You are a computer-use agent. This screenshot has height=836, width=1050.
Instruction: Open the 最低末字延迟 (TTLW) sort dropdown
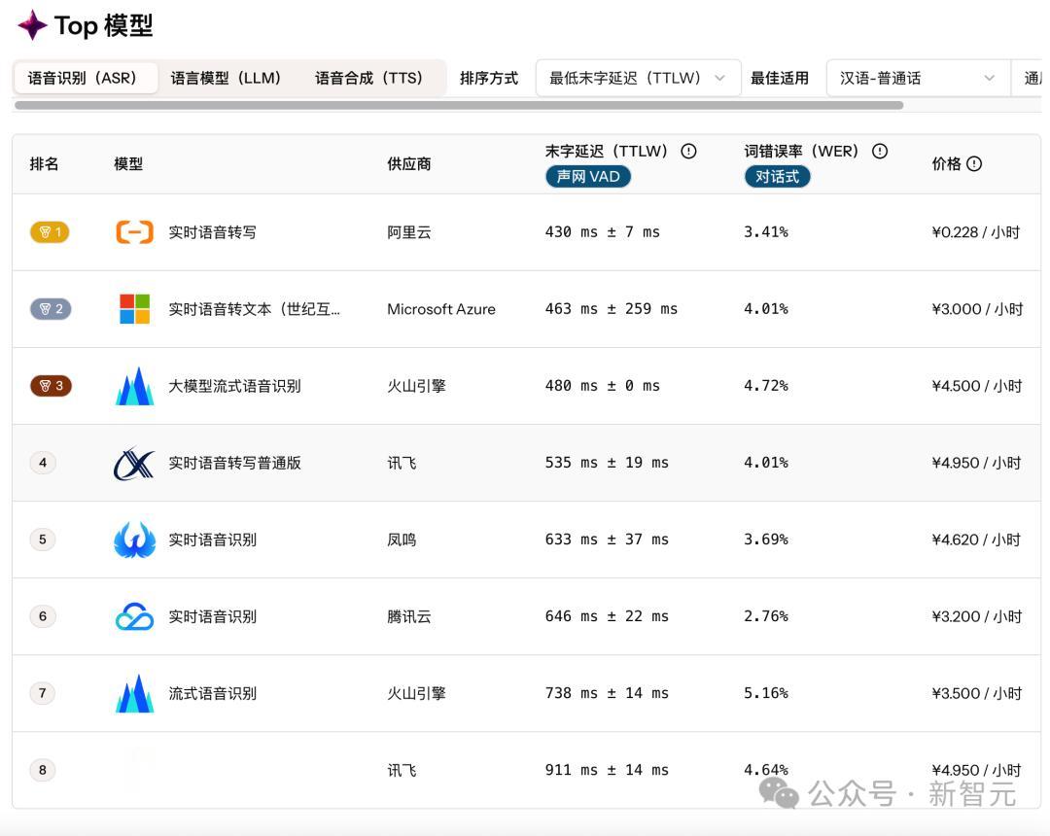tap(638, 78)
